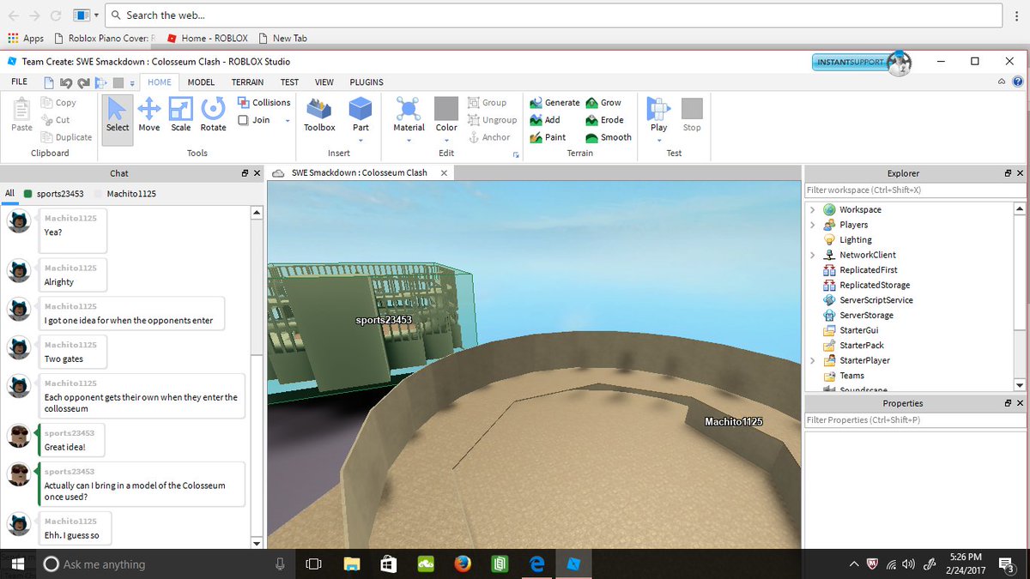Click the Filter Properties search field
The height and width of the screenshot is (579, 1030).
tap(914, 419)
